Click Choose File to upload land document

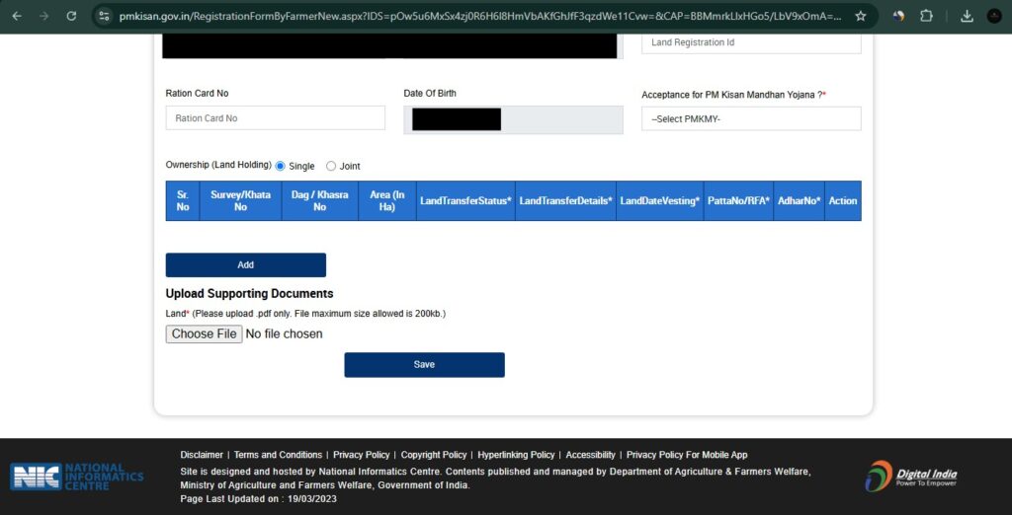204,333
